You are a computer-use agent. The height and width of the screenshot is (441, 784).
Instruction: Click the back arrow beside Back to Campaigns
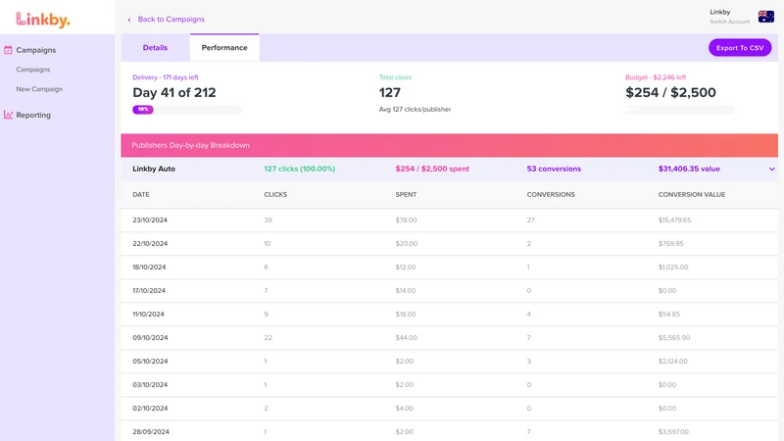coord(129,20)
